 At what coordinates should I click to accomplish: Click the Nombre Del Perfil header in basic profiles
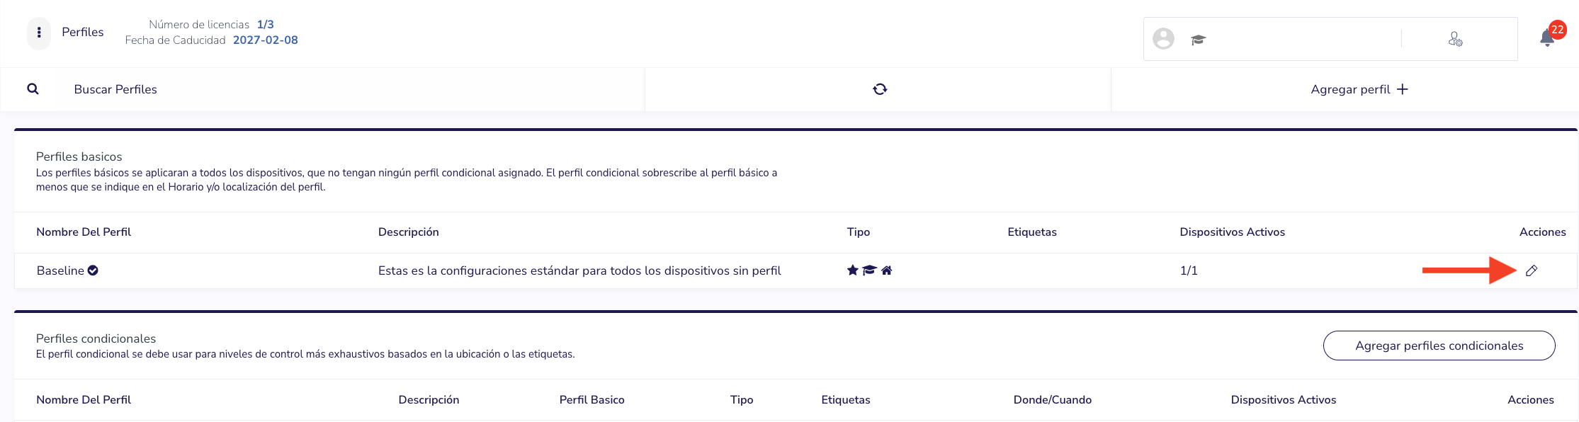pos(84,232)
